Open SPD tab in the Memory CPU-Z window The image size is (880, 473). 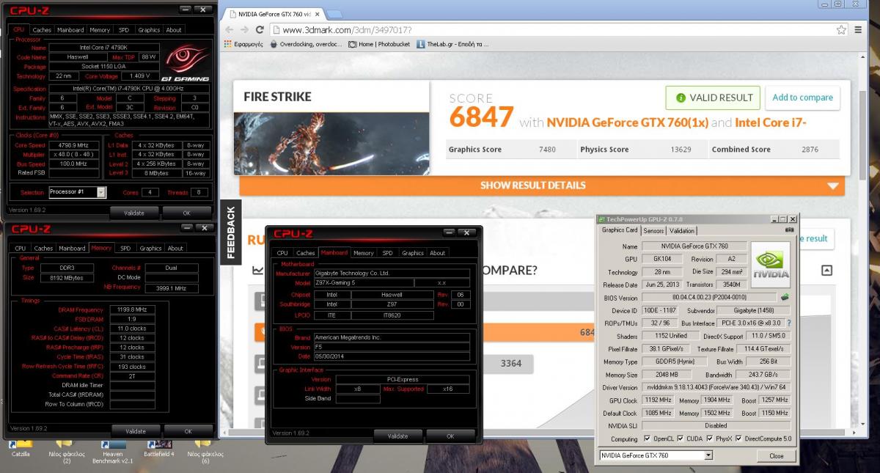click(x=125, y=248)
